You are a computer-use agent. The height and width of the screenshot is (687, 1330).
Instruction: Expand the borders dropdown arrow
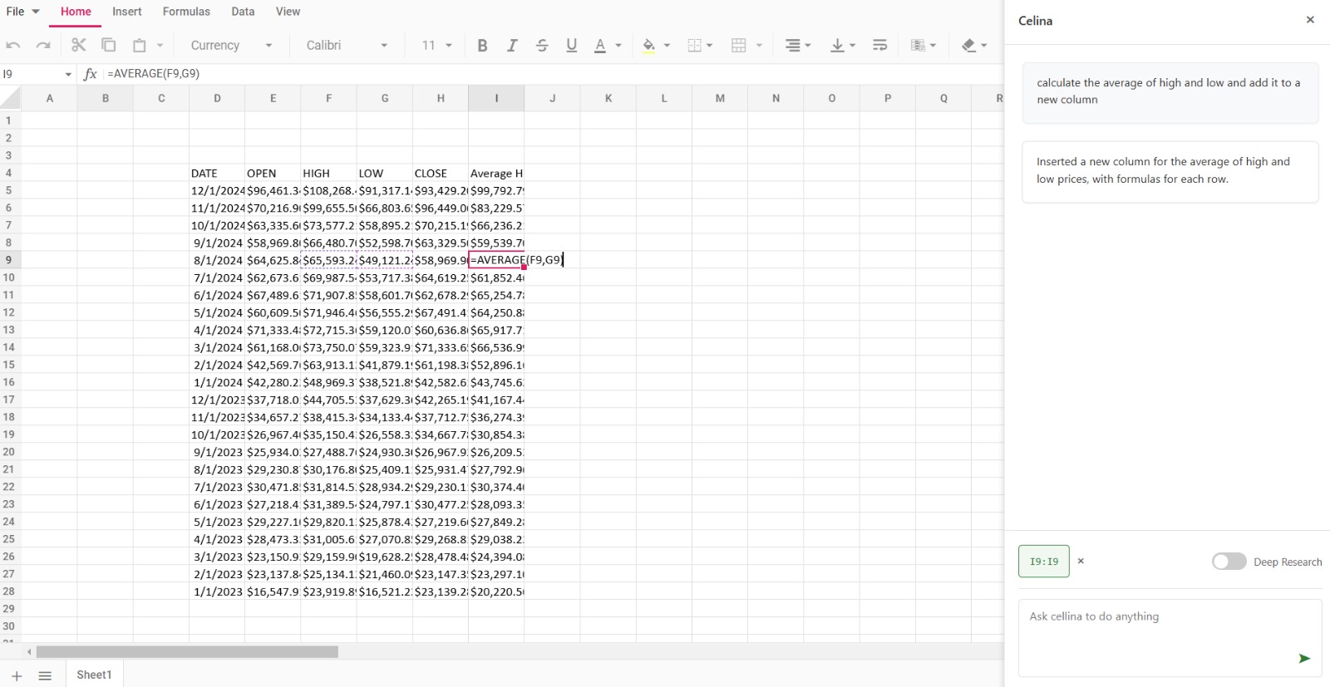click(x=709, y=46)
